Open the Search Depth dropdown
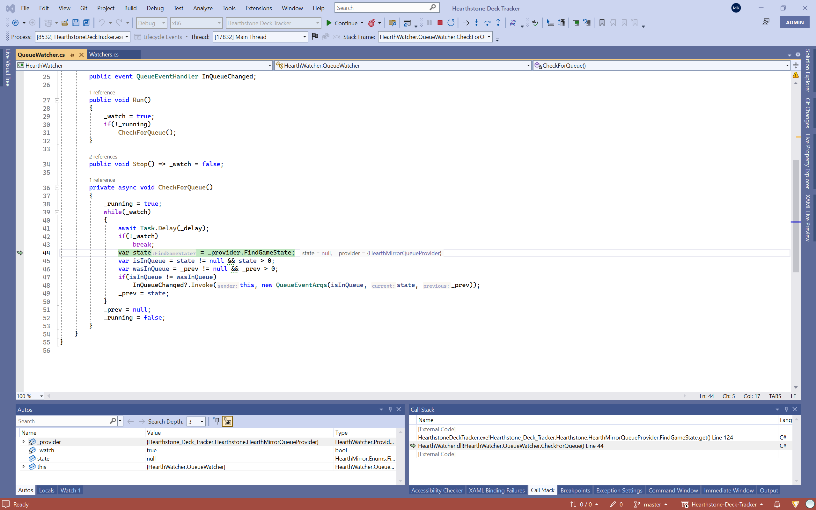This screenshot has width=816, height=510. pos(202,421)
